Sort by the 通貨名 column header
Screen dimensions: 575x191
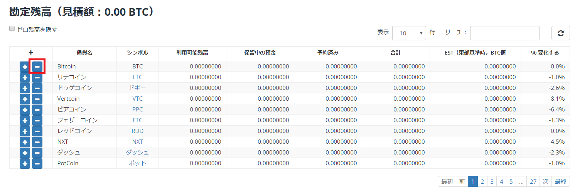tap(84, 53)
